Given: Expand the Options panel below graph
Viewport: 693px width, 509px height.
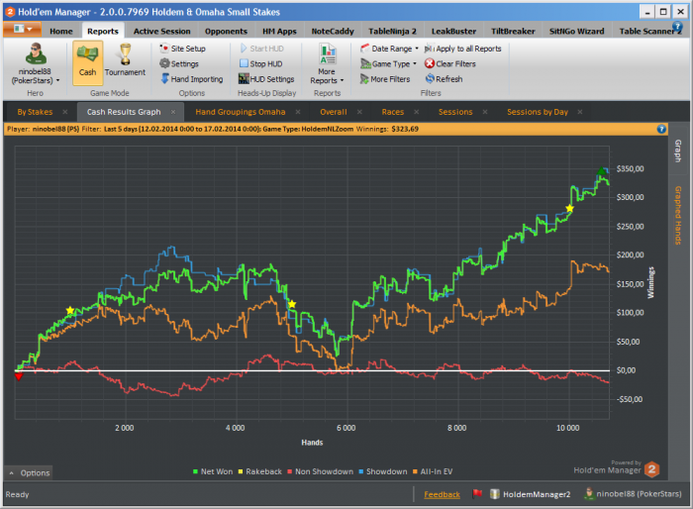Looking at the screenshot, I should tap(29, 472).
